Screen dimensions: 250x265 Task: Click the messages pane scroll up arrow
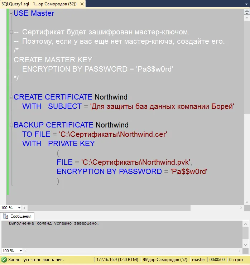pyautogui.click(x=247, y=223)
